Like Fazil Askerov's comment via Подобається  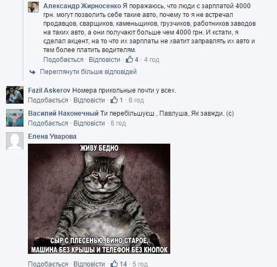[48, 100]
